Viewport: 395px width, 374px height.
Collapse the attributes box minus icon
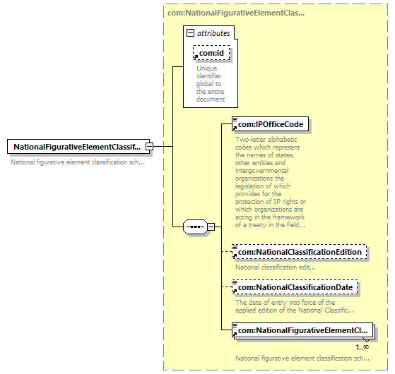click(190, 33)
